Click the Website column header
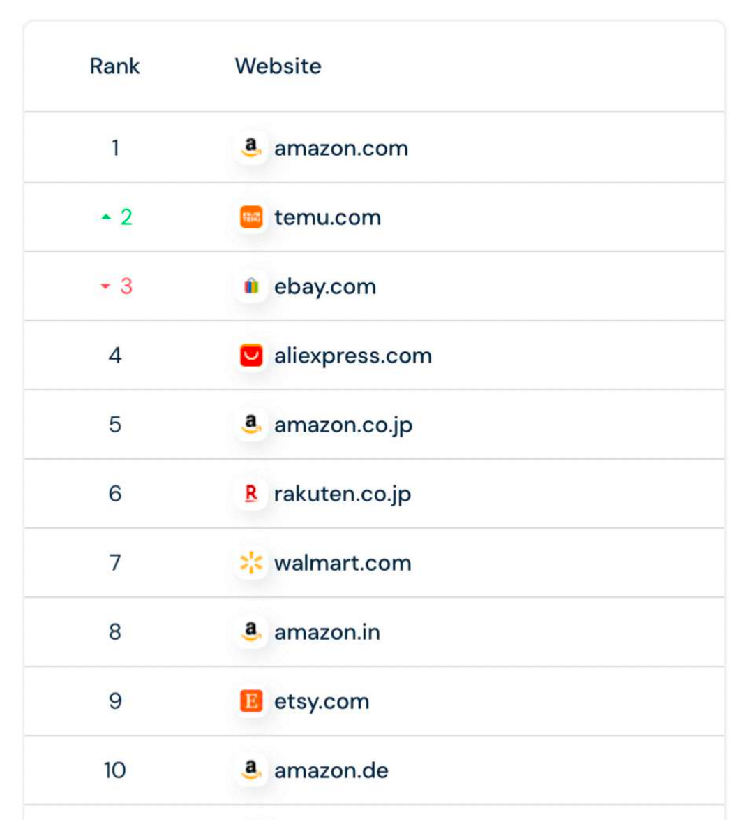This screenshot has height=820, width=741. click(278, 66)
